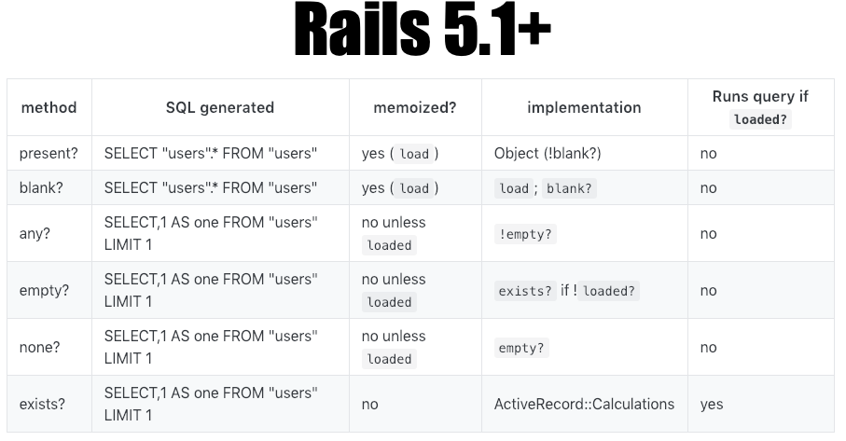Click the "blank?" code in the implementation column
Viewport: 846px width, 441px height.
(x=569, y=188)
